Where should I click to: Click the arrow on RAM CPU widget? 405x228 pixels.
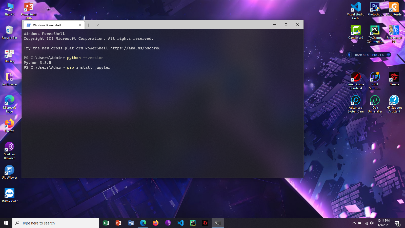tap(388, 55)
